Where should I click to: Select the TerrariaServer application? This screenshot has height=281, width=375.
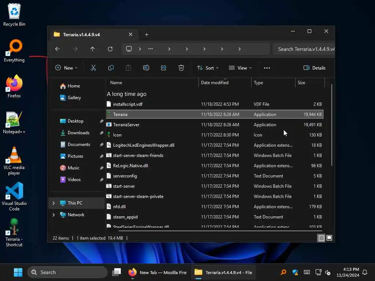[215, 125]
